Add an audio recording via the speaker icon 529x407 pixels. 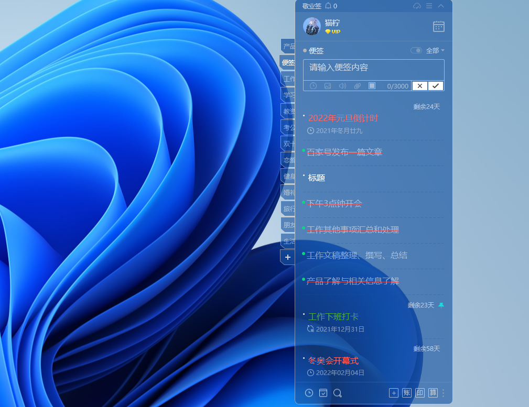point(342,86)
